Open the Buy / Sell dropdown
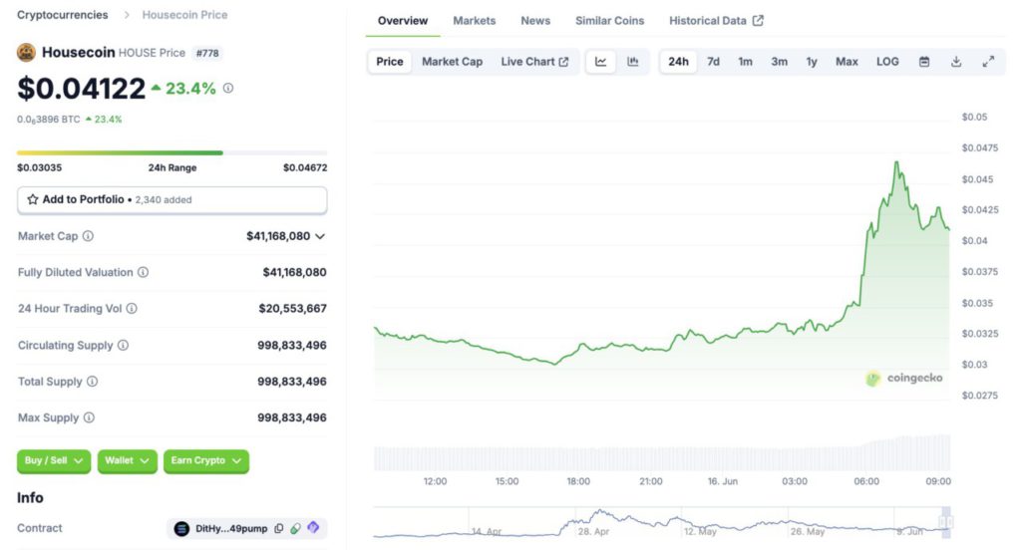 (54, 460)
